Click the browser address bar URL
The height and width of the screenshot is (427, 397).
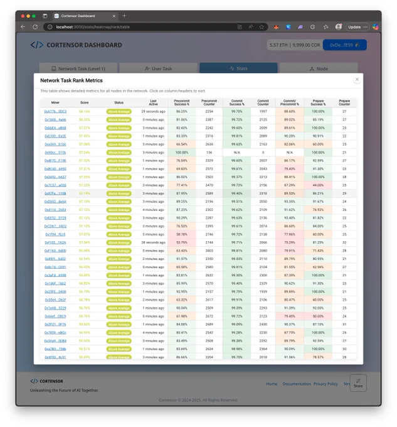(93, 26)
